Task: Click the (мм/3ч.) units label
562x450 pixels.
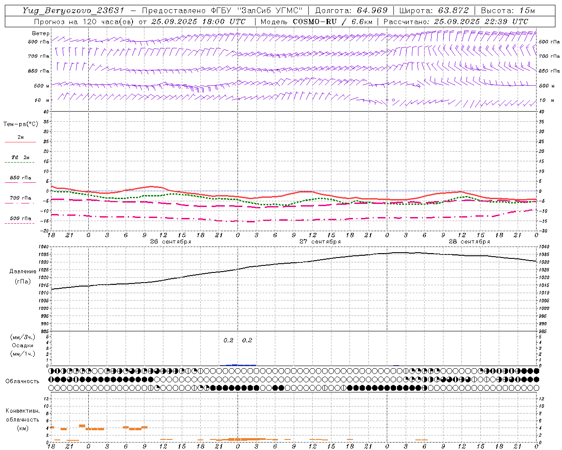Action: [x=23, y=337]
